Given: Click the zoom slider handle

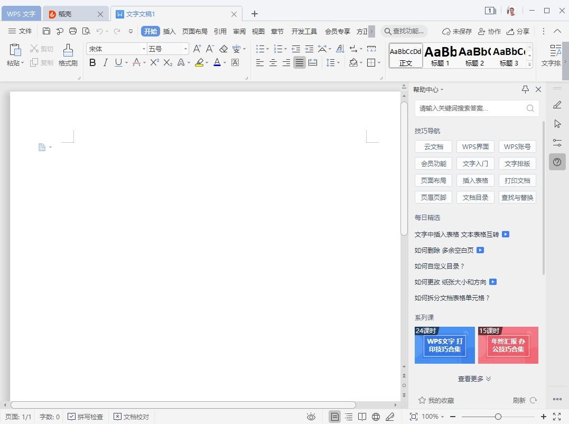Looking at the screenshot, I should coord(498,417).
